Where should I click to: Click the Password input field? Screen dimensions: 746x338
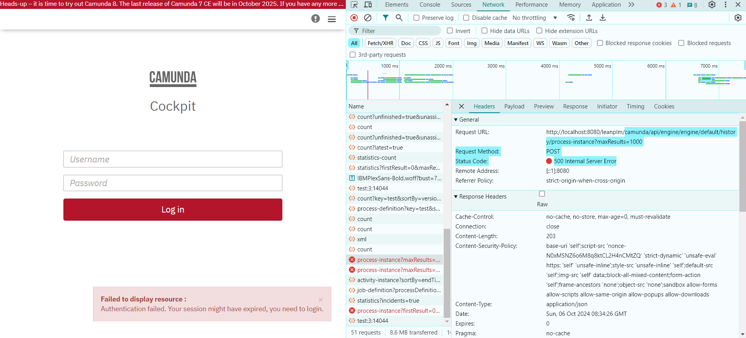[x=173, y=183]
